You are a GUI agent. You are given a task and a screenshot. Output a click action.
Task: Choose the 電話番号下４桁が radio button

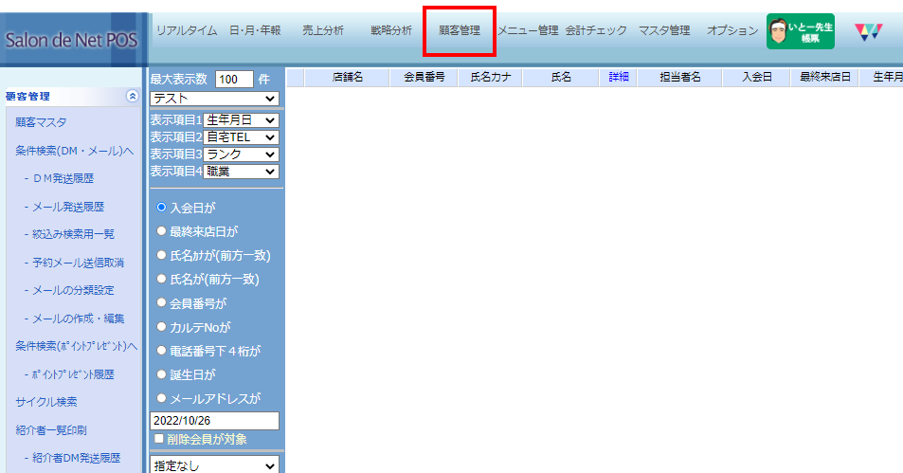pyautogui.click(x=161, y=351)
